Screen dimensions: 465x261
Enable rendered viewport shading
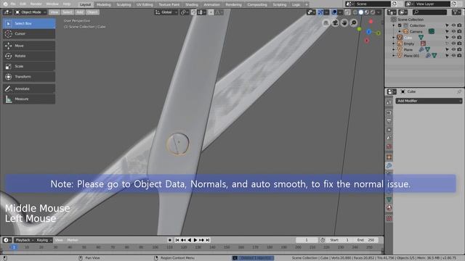coord(373,12)
